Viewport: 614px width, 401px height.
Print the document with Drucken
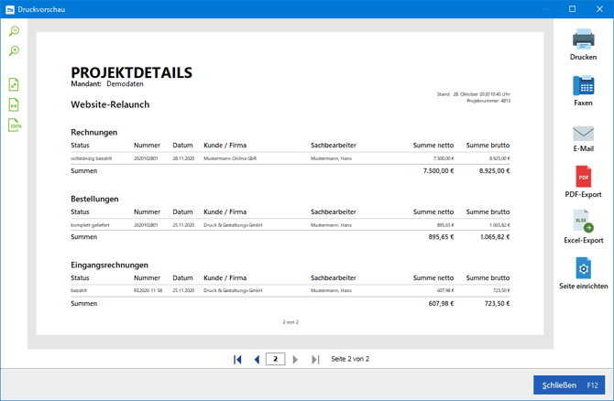[583, 44]
